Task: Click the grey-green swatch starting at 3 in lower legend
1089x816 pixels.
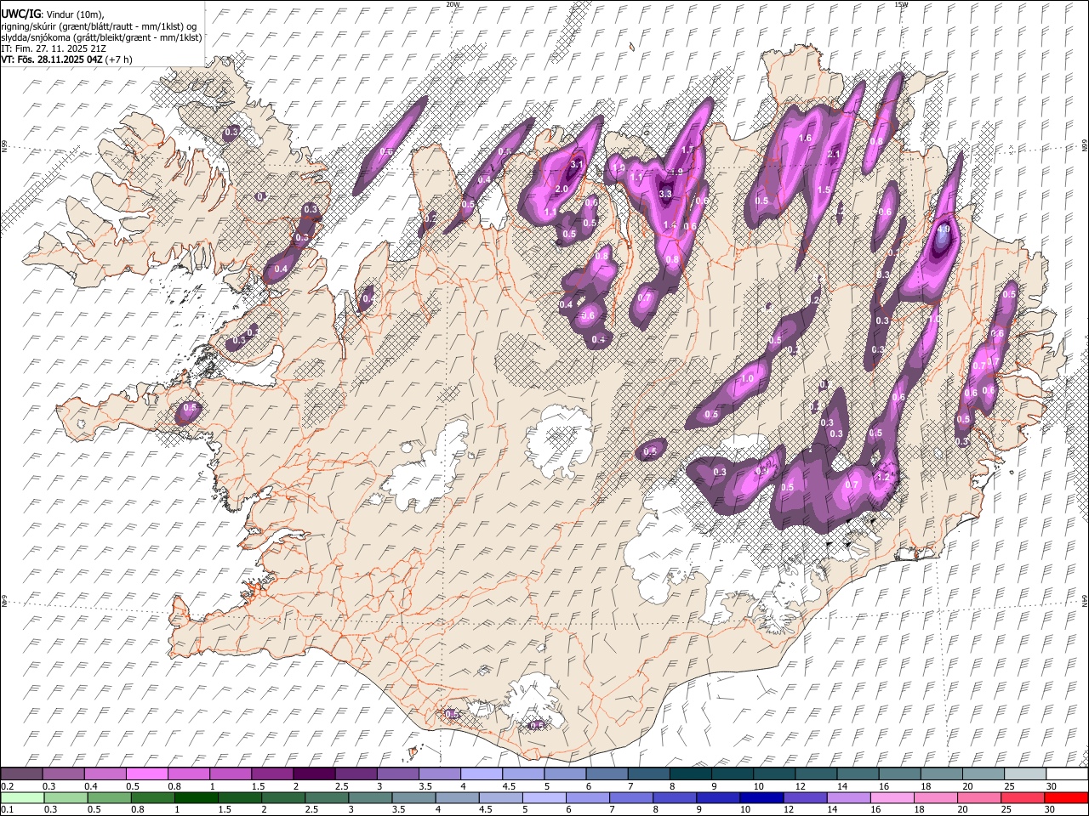Action: click(x=371, y=798)
